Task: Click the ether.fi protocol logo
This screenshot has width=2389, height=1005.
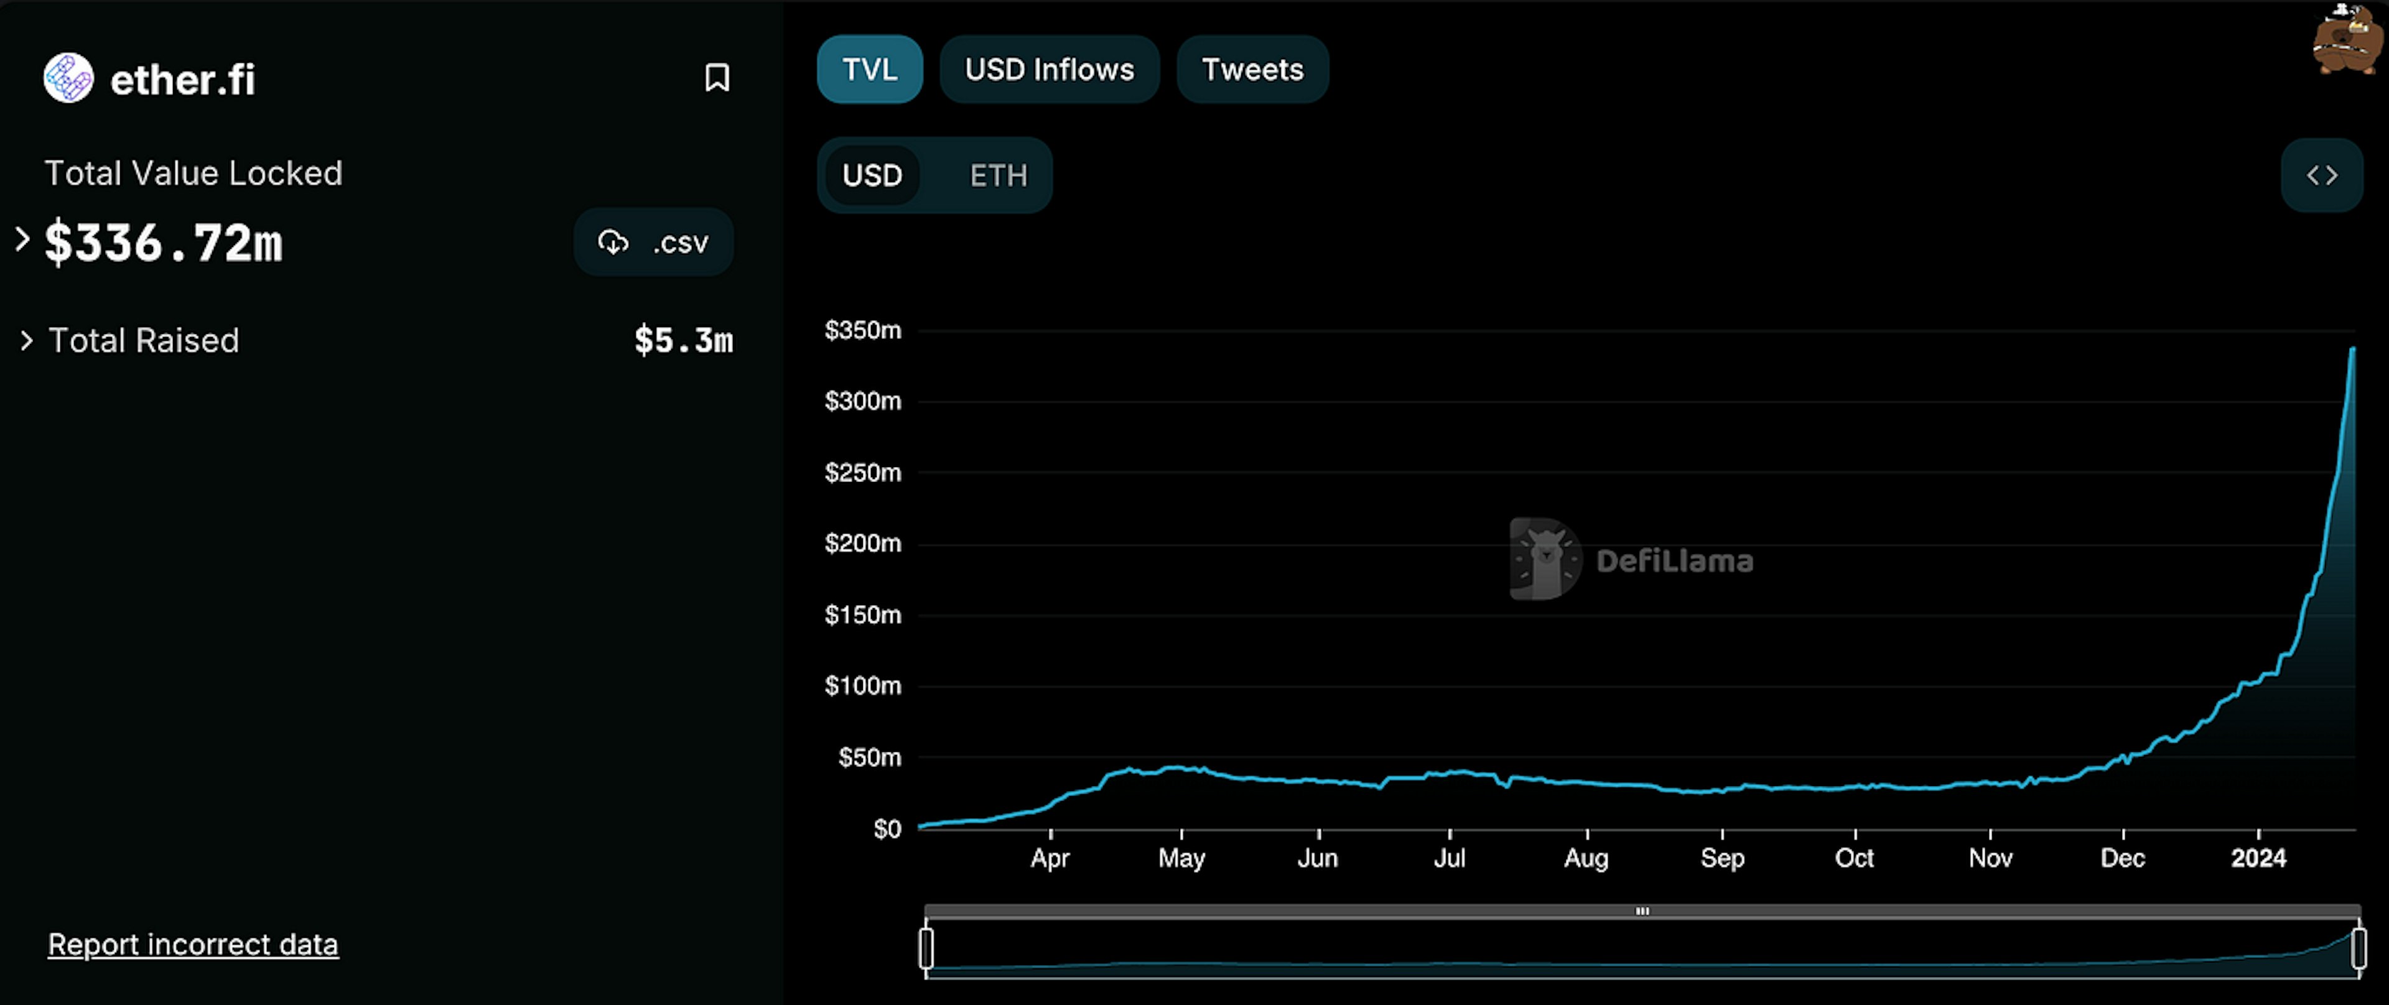Action: tap(68, 78)
